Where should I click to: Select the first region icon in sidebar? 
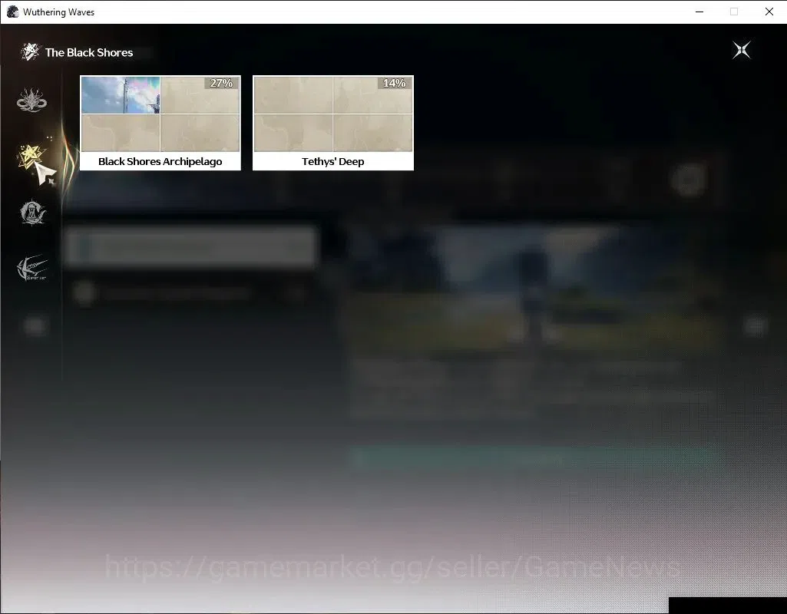tap(31, 100)
